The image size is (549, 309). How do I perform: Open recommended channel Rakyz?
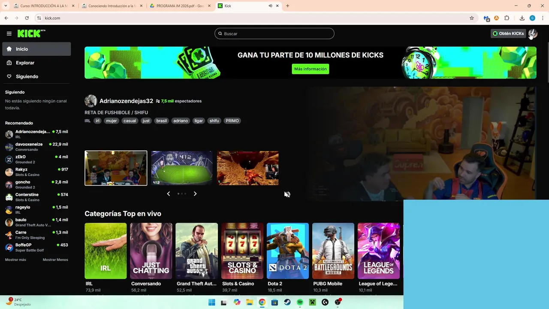pos(36,172)
